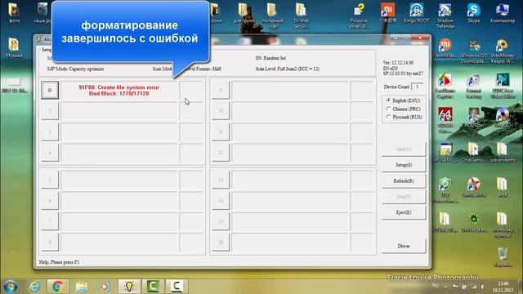Open the HDDScan desktop shortcut

tap(474, 118)
